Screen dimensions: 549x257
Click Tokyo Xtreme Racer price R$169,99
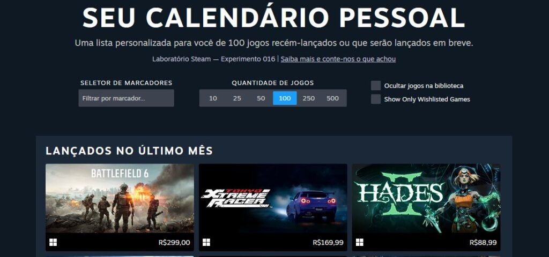[x=328, y=243]
